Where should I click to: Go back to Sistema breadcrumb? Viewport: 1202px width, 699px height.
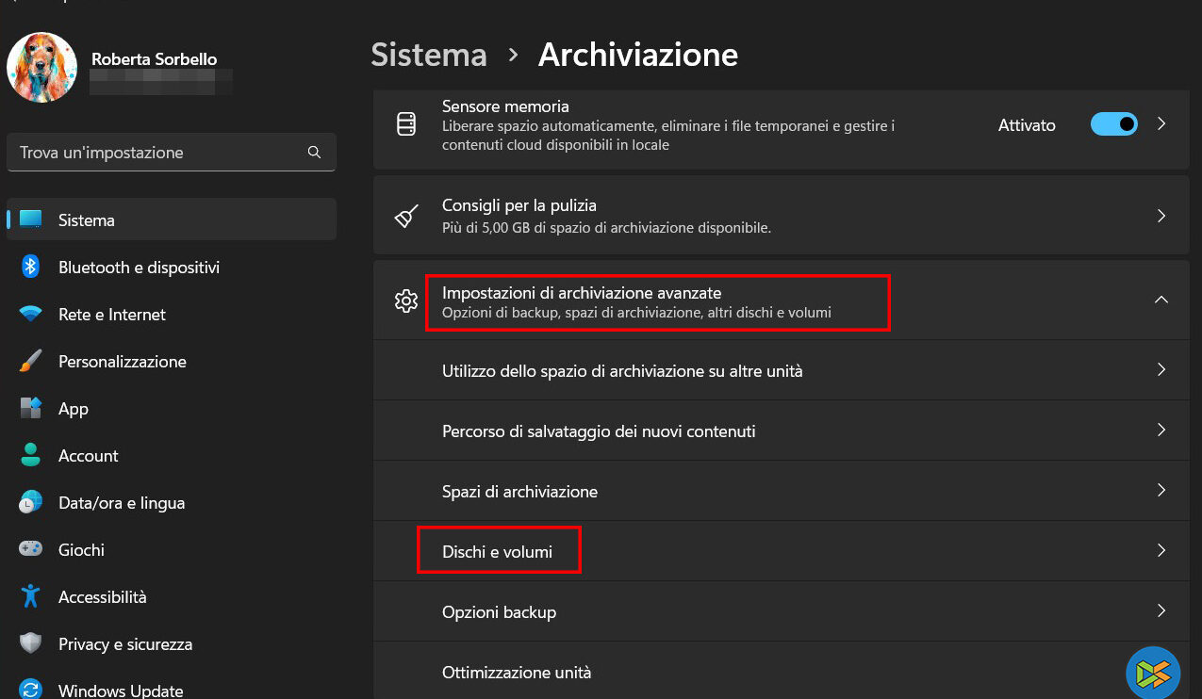(x=429, y=55)
